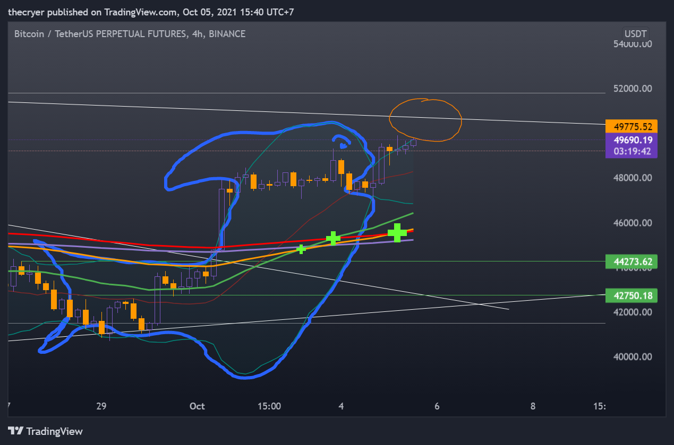Screen dimensions: 674x445
Task: Click the 4 date label on time axis
Action: tap(341, 406)
